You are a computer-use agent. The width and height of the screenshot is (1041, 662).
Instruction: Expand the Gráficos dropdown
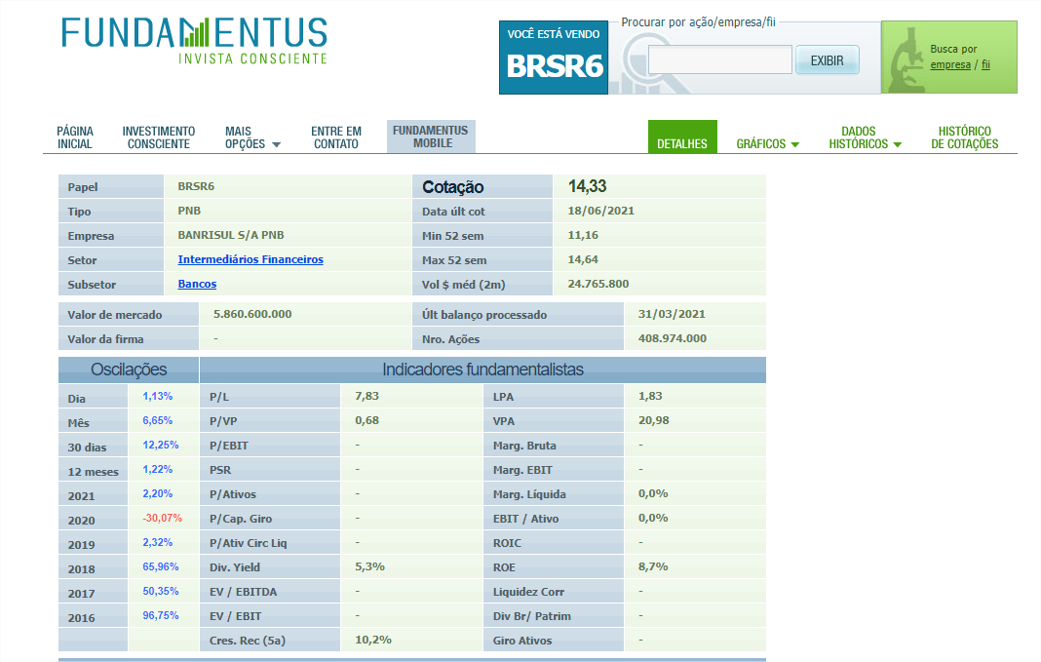click(767, 143)
